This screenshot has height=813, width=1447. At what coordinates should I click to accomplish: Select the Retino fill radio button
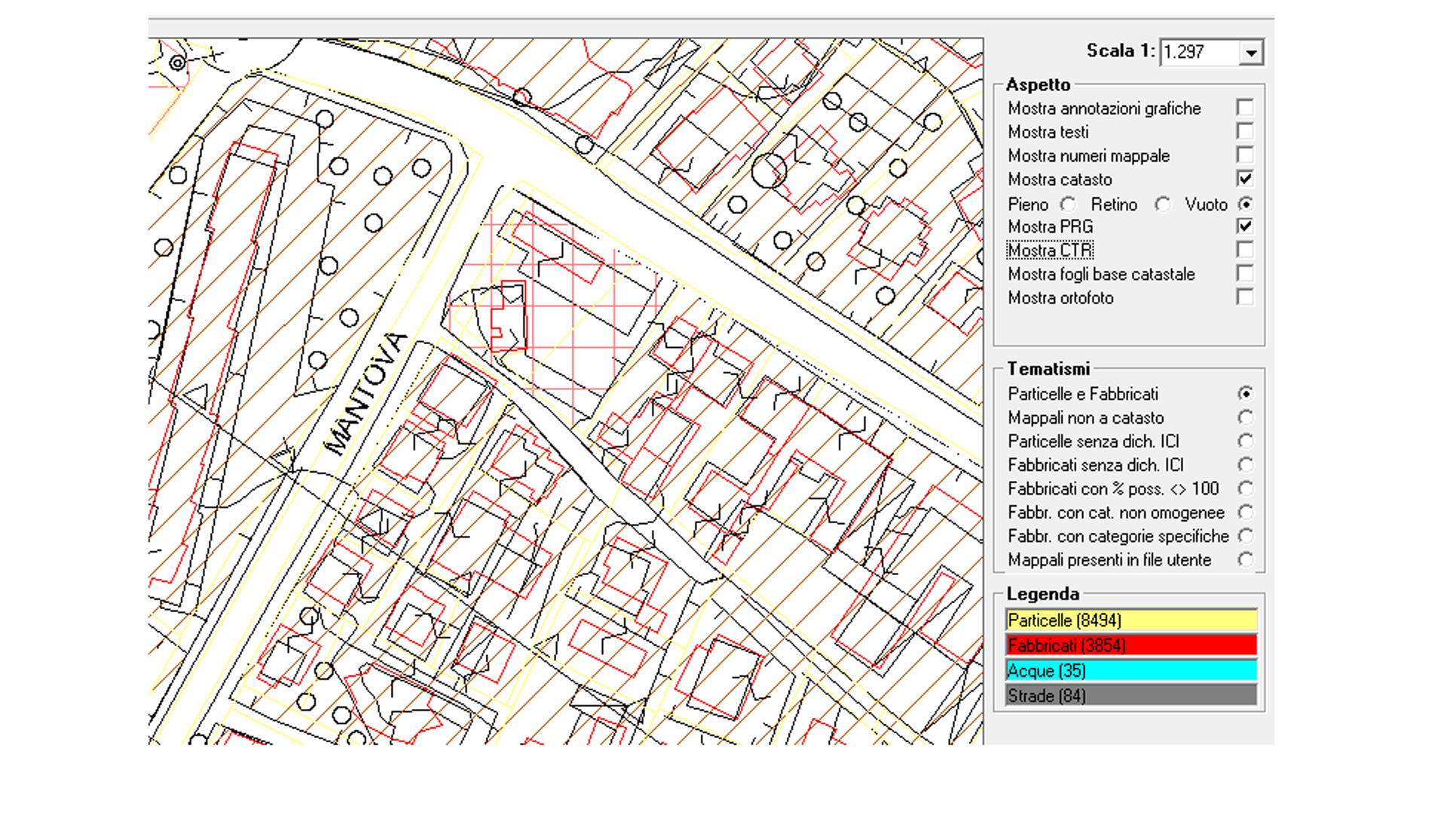click(x=1163, y=204)
